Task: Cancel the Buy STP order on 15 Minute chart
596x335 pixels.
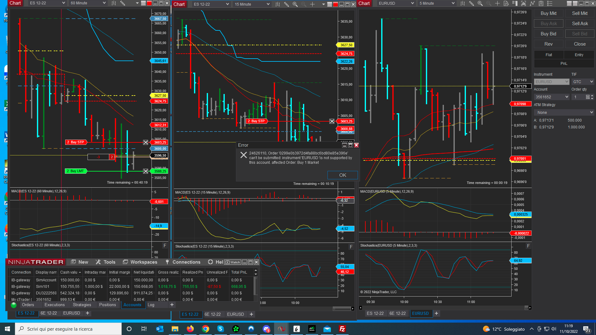Action: pyautogui.click(x=332, y=121)
